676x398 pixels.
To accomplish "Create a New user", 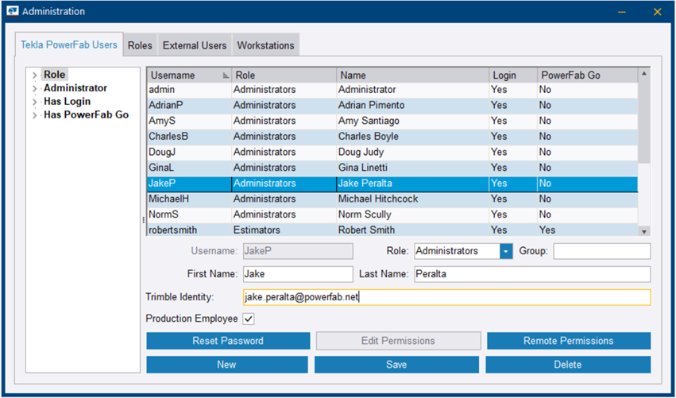I will pyautogui.click(x=226, y=365).
